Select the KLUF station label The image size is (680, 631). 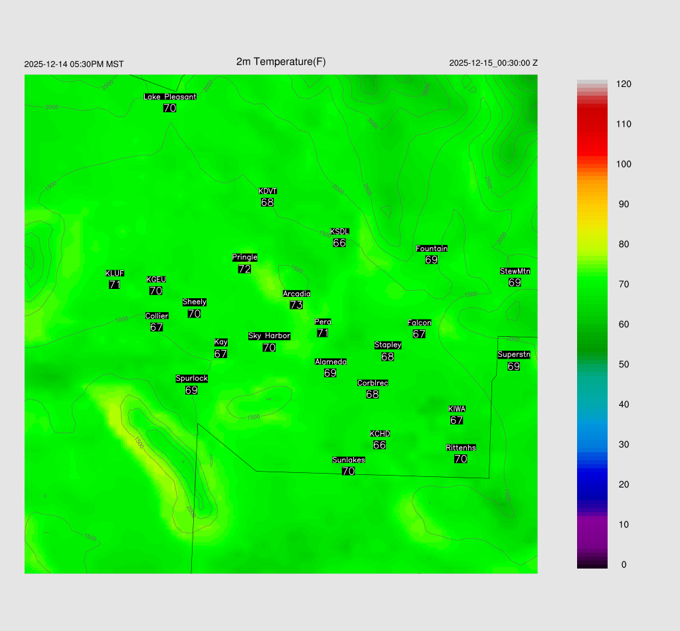pyautogui.click(x=115, y=274)
